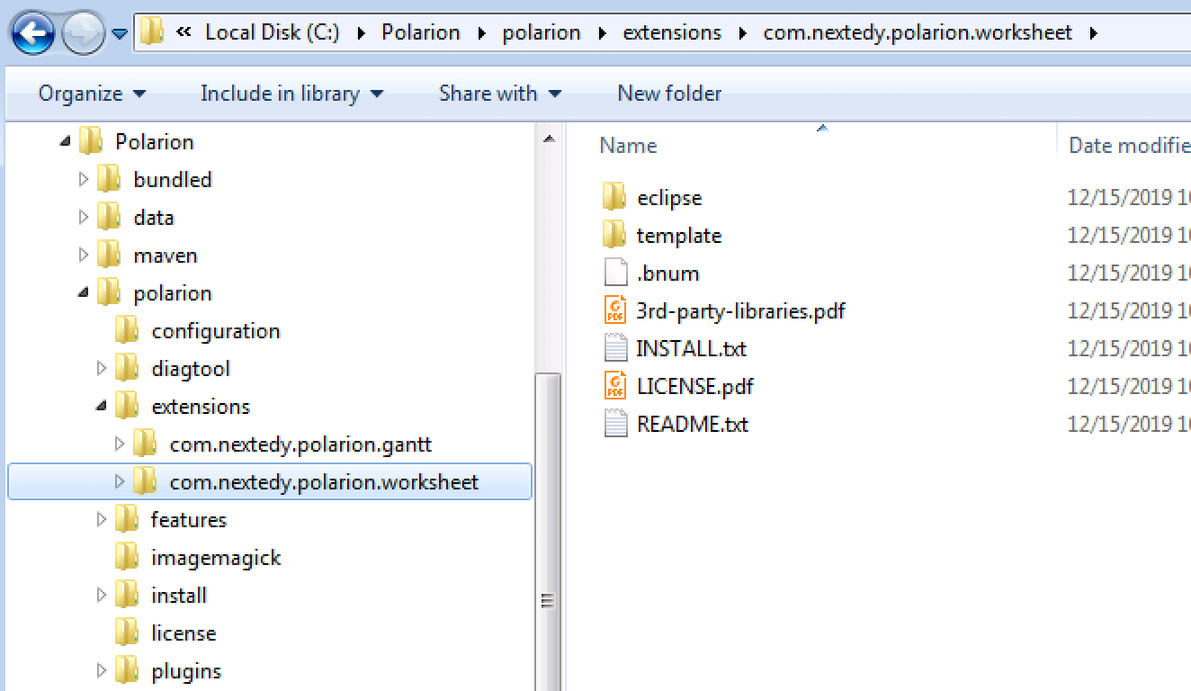The width and height of the screenshot is (1191, 691).
Task: Select extensions folder in tree
Action: [x=201, y=407]
